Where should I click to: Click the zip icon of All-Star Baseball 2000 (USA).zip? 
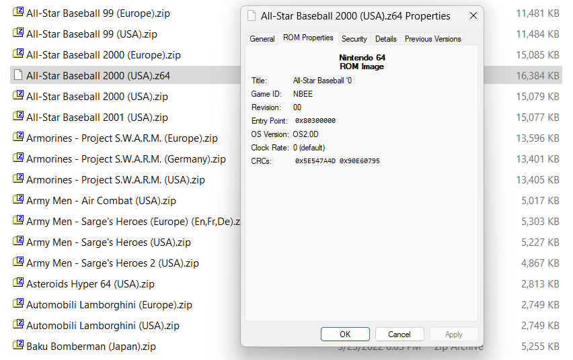pos(18,95)
